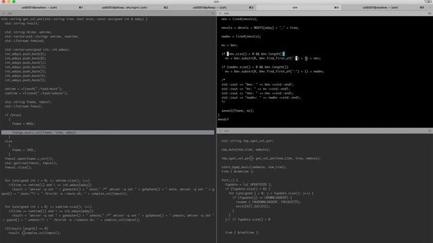Click the 'imp_mute(now_time, wdmute);' line
The height and width of the screenshot is (243, 433).
click(246, 150)
